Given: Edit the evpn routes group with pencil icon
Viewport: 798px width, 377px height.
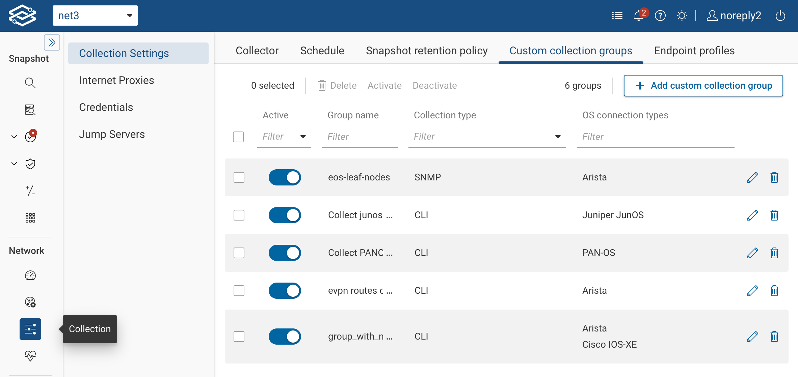Looking at the screenshot, I should point(752,290).
